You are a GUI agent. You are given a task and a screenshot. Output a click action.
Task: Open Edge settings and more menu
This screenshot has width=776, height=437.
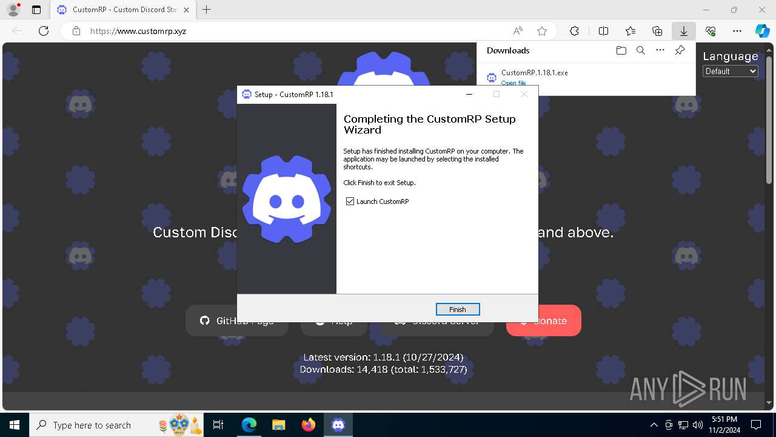(737, 31)
